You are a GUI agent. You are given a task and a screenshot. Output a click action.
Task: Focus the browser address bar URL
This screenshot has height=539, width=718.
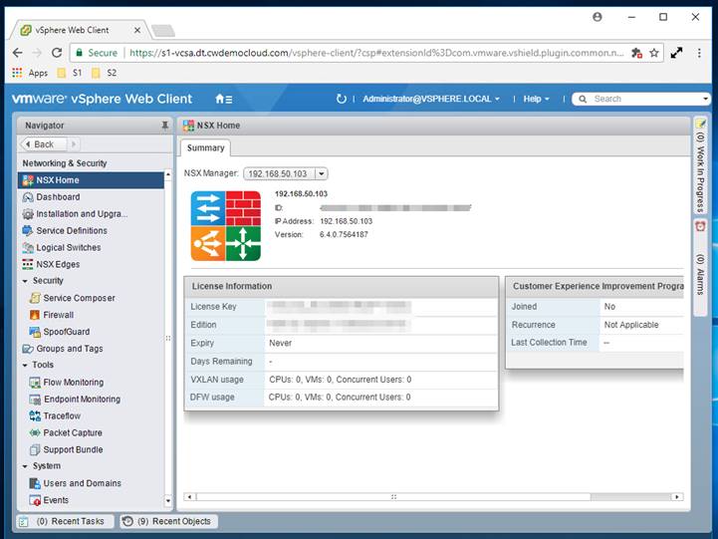tap(376, 53)
